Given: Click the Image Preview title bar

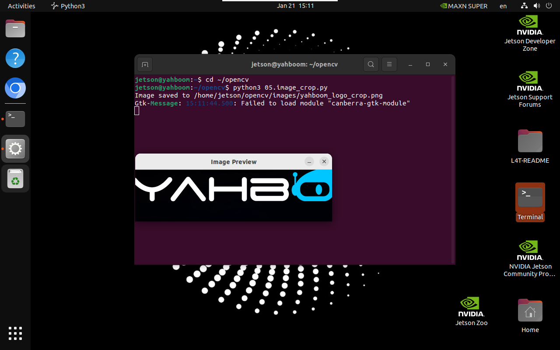Looking at the screenshot, I should tap(234, 162).
